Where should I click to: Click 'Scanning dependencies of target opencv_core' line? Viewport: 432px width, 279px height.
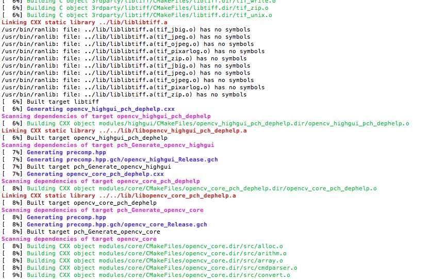(79, 239)
